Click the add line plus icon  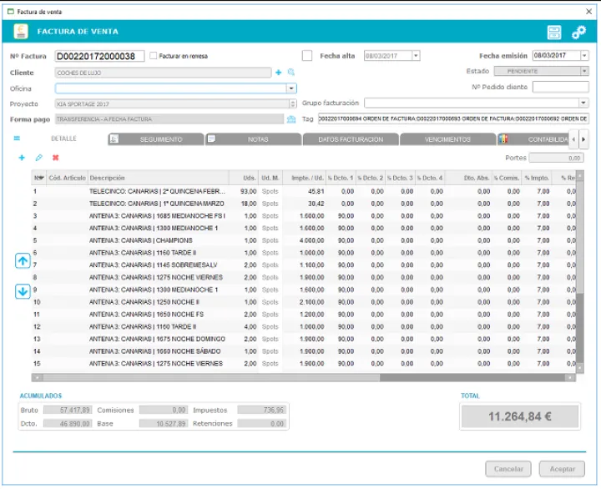(22, 158)
